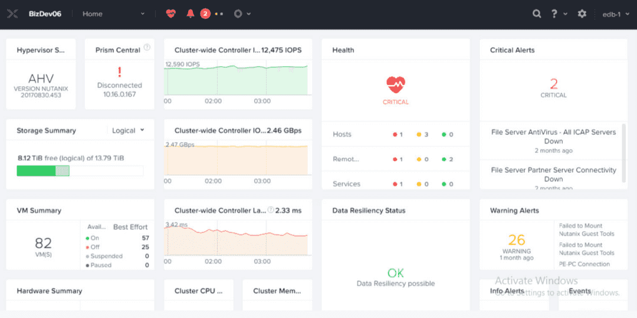Click the Nutanix X logo
This screenshot has width=637, height=318.
pos(12,14)
